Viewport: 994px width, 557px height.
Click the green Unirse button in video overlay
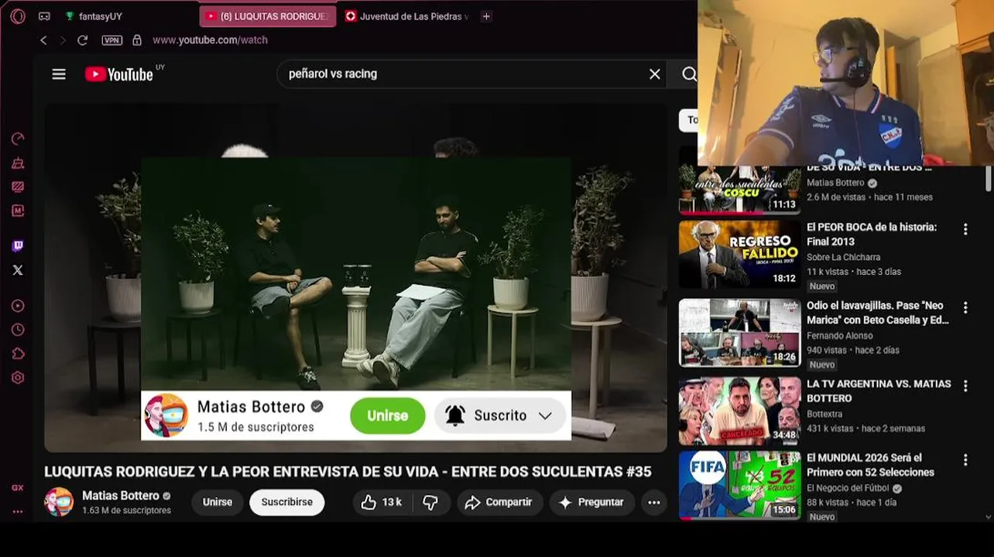(x=387, y=415)
